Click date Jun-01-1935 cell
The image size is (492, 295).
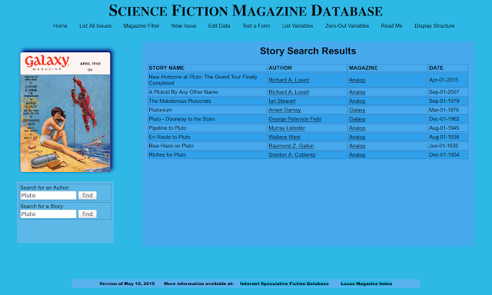point(448,146)
